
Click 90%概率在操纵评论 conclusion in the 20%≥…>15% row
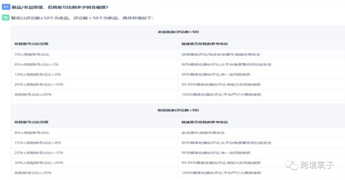click(x=216, y=153)
